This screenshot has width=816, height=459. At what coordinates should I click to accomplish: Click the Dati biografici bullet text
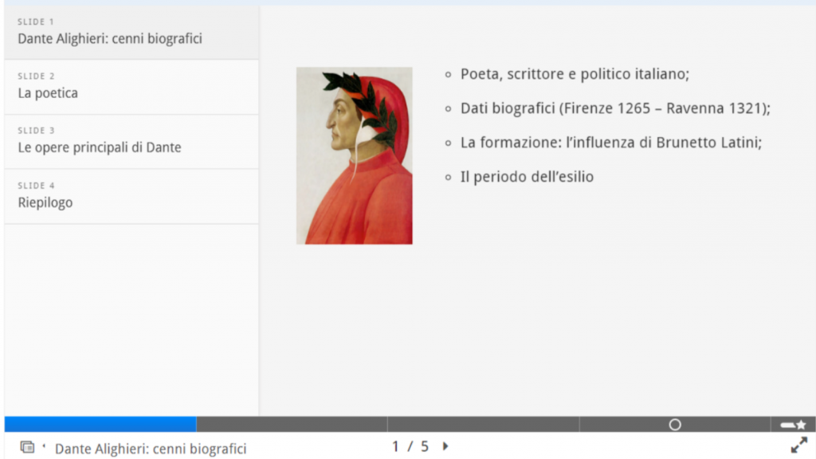[615, 108]
